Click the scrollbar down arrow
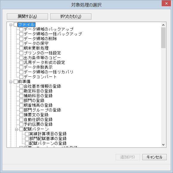 163,144
